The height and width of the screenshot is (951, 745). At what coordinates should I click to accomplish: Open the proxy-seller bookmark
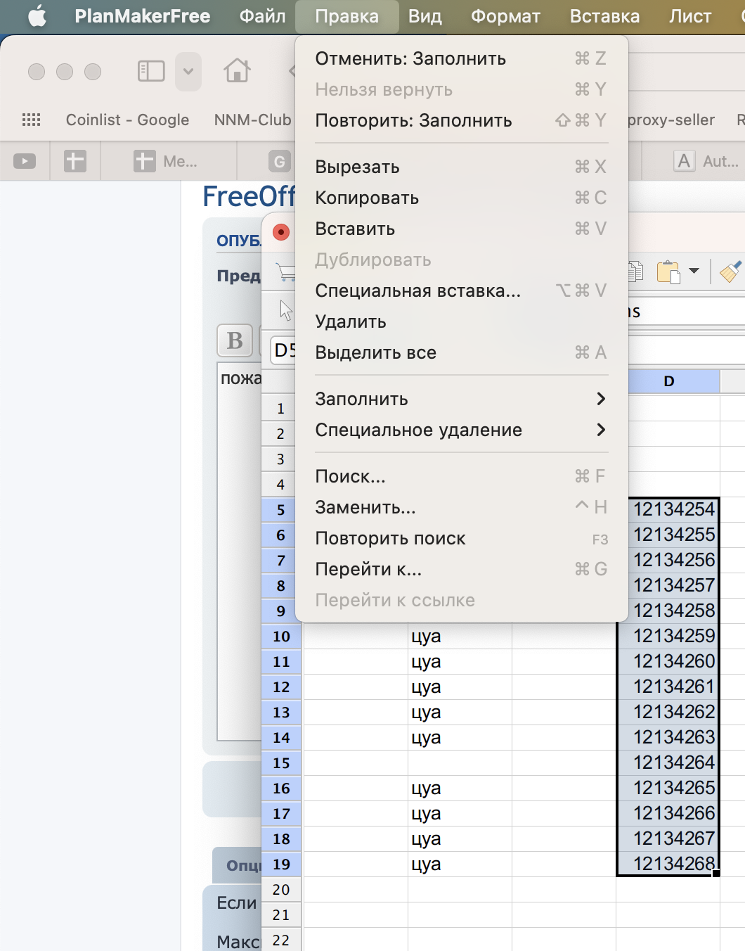pos(670,120)
